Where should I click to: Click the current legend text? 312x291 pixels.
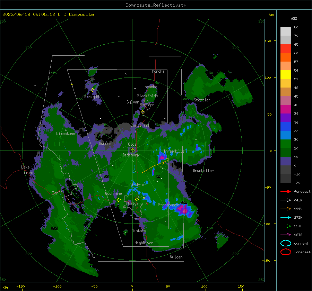point(301,243)
